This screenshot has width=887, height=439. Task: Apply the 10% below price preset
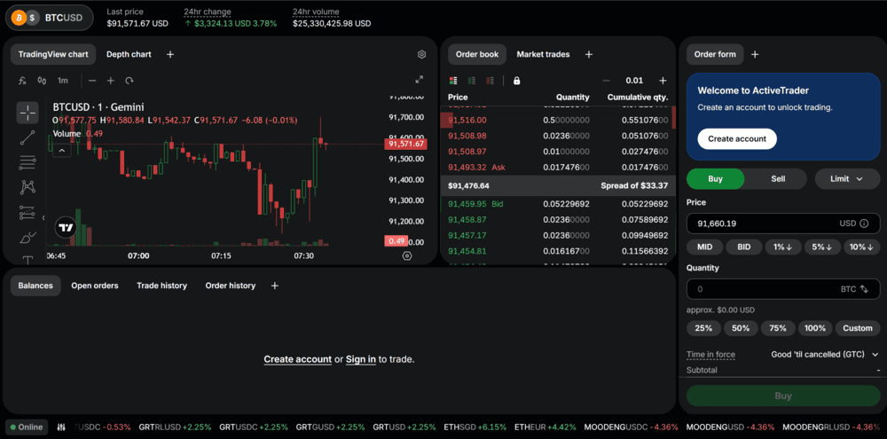[x=862, y=247]
